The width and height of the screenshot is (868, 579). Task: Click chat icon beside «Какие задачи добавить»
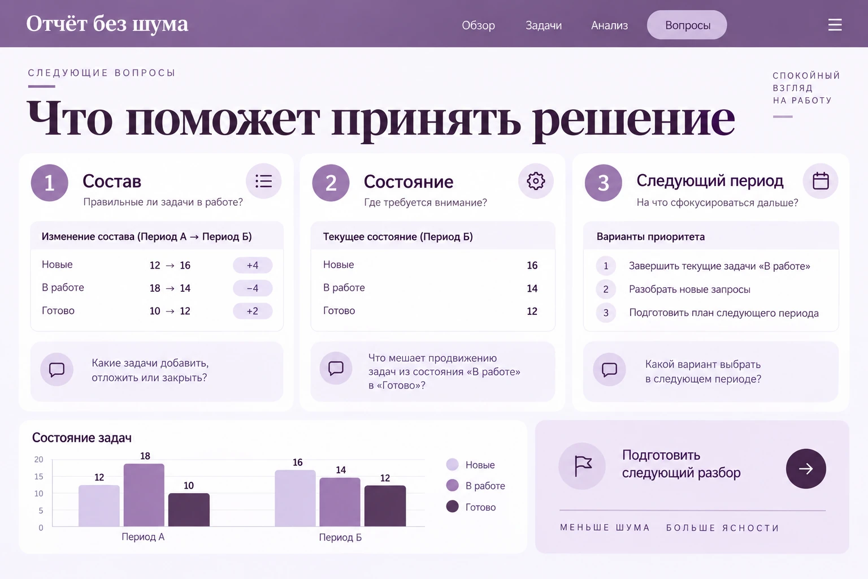tap(57, 370)
